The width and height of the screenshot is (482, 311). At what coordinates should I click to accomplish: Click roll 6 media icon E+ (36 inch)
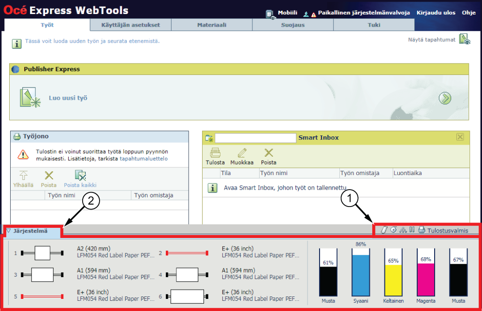187,296
